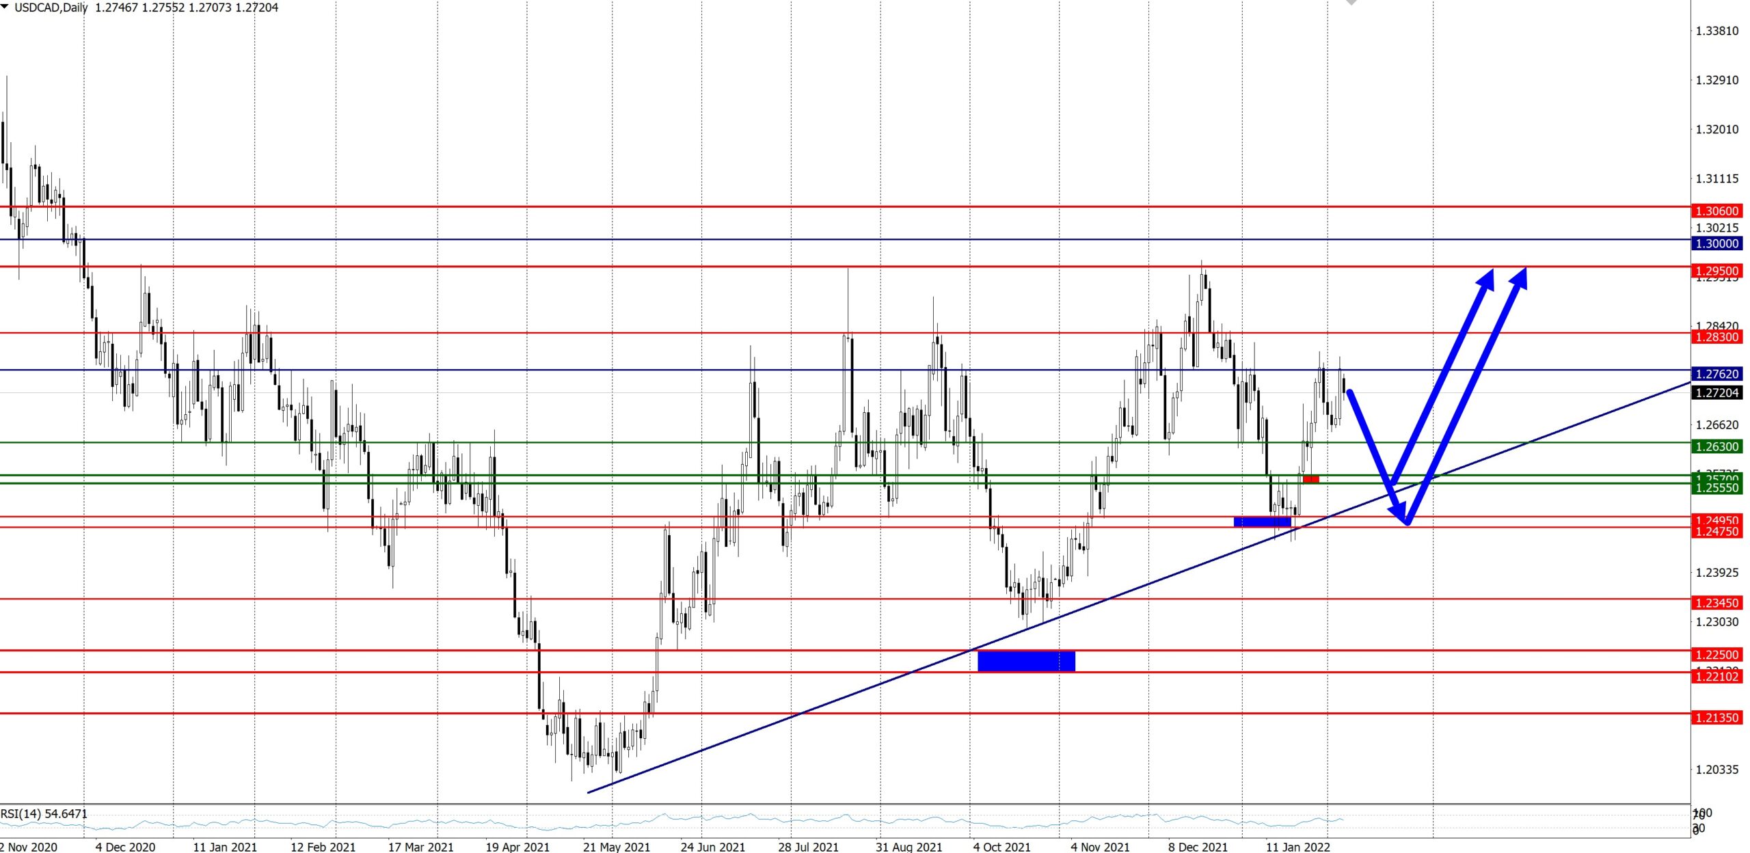
Task: Select the 1.26300 green support label
Action: 1717,446
